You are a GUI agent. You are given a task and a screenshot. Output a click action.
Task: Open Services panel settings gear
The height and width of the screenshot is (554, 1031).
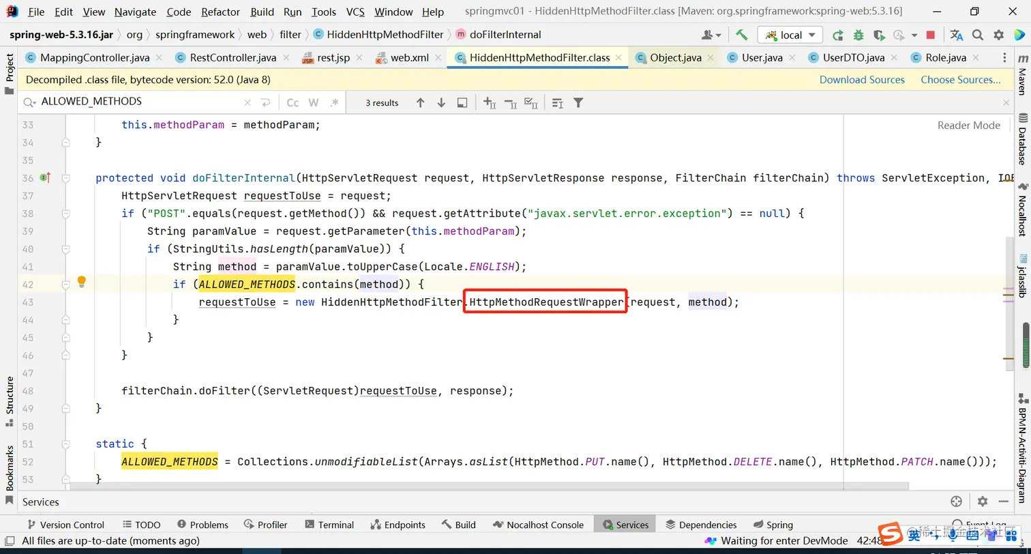click(982, 501)
